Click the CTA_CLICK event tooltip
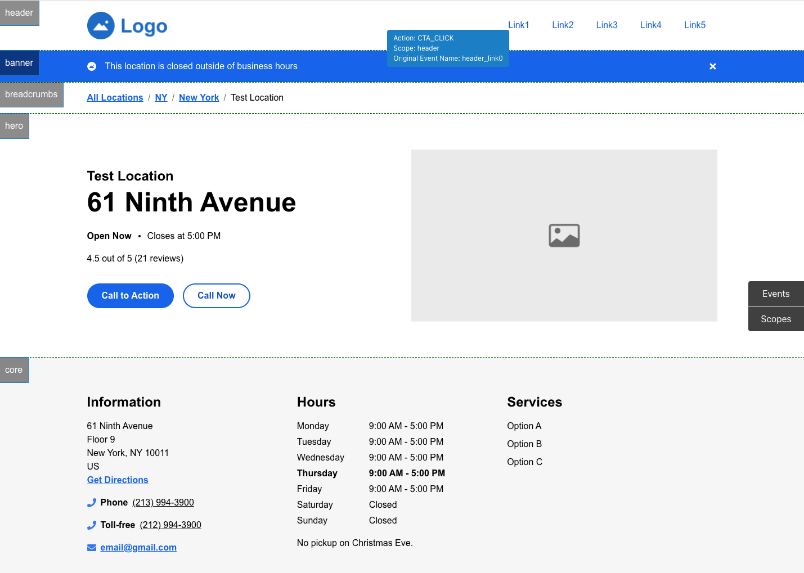 point(448,48)
